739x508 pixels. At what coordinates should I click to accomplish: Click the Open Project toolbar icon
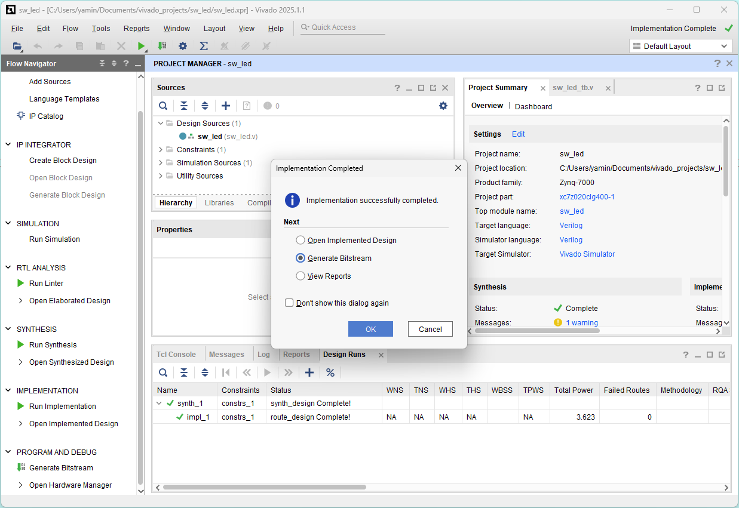point(17,46)
